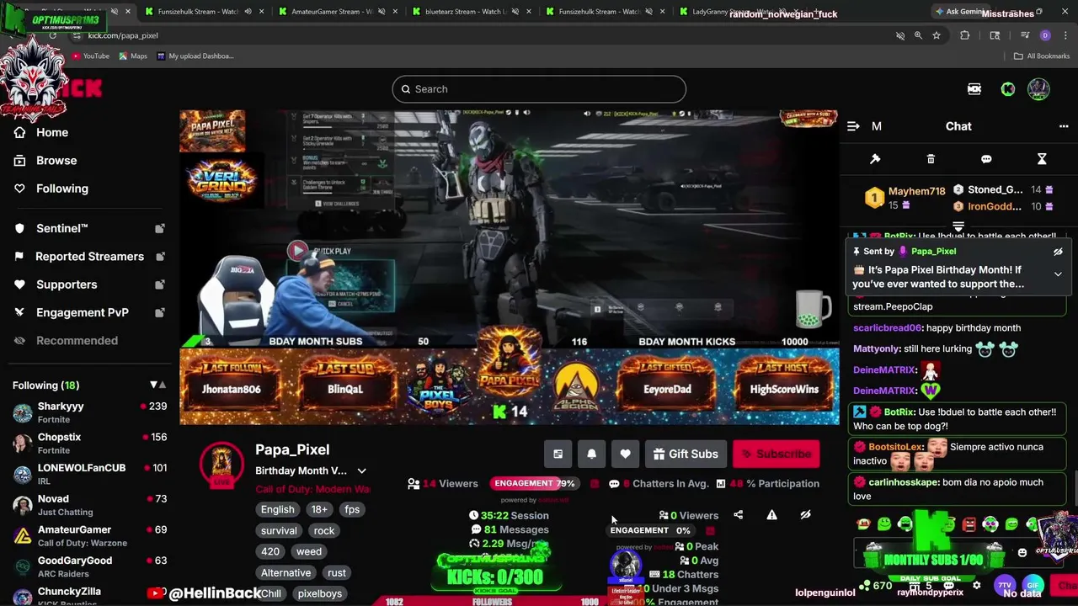Image resolution: width=1078 pixels, height=606 pixels.
Task: Open the chat three-dots menu
Action: click(x=1064, y=126)
